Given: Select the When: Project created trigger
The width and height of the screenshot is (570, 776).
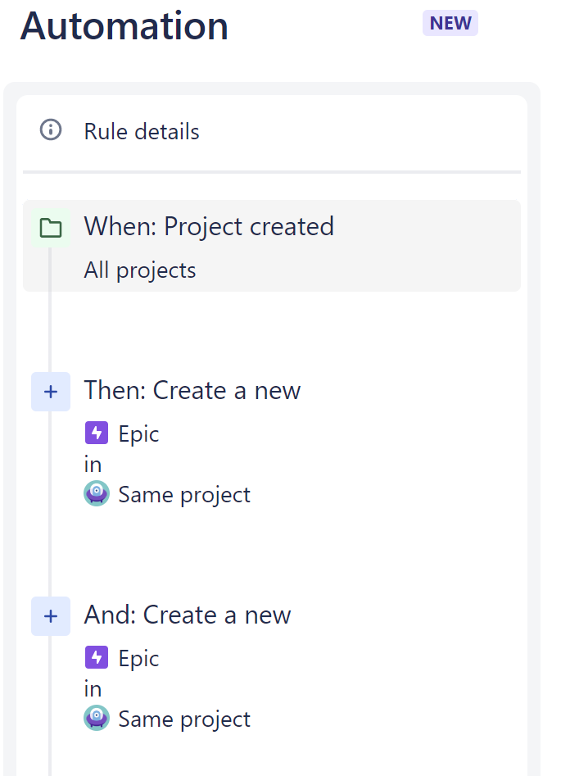Looking at the screenshot, I should pos(209,227).
